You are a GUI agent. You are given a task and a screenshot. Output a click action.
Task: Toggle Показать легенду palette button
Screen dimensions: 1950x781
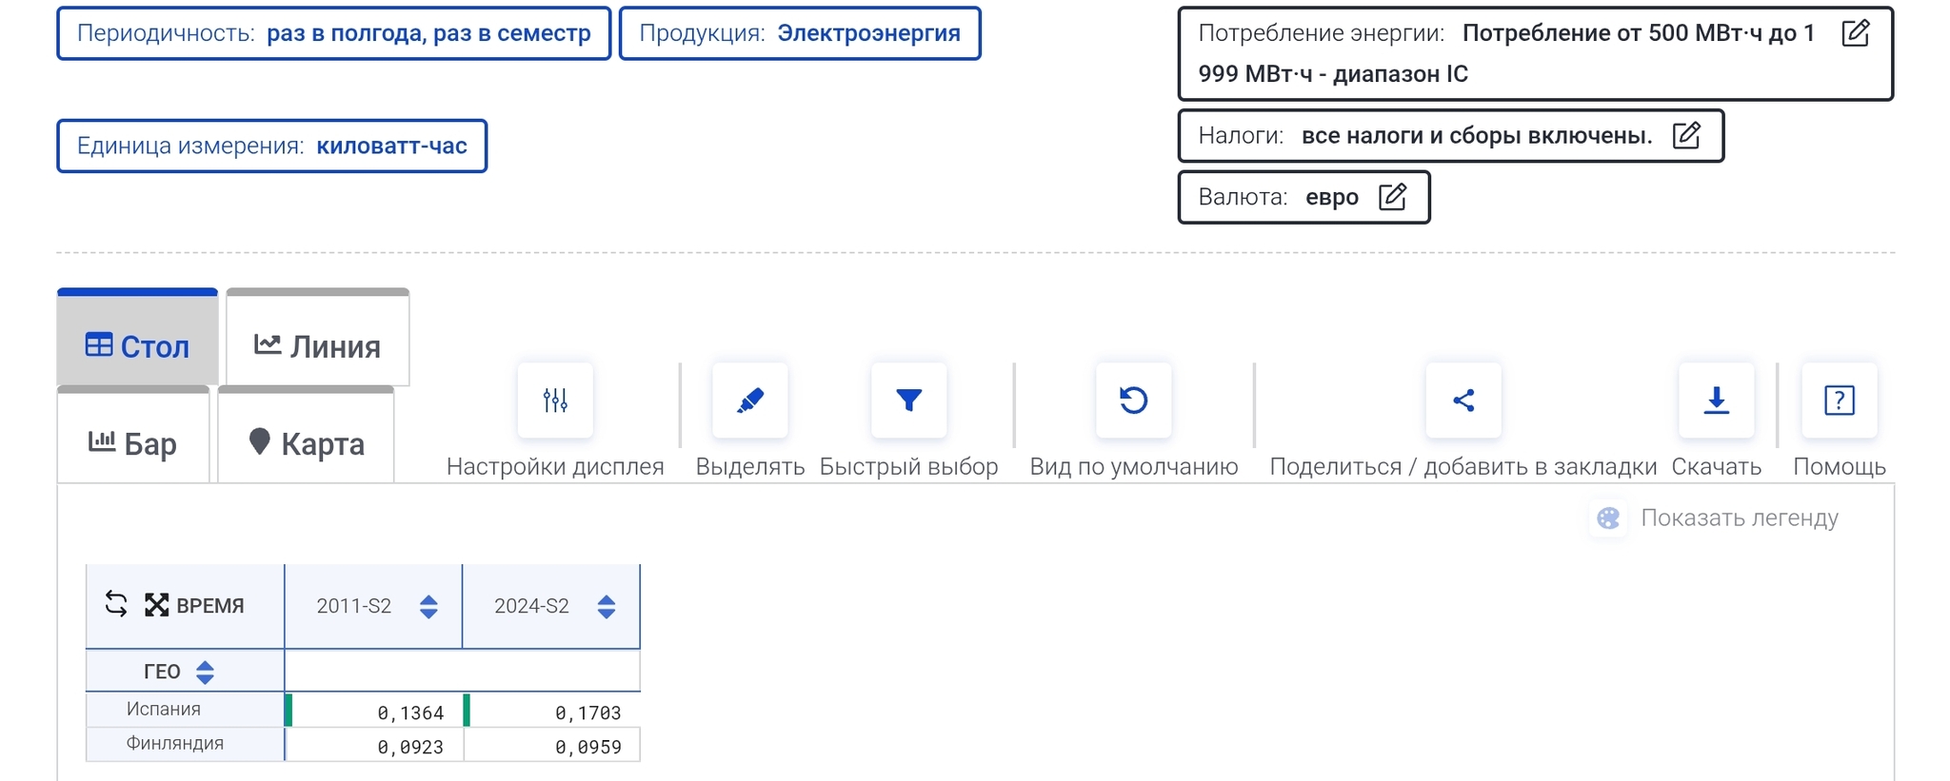pos(1608,517)
